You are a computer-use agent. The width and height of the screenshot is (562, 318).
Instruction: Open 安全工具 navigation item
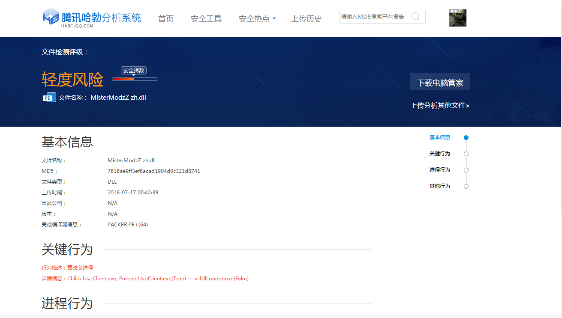click(206, 19)
